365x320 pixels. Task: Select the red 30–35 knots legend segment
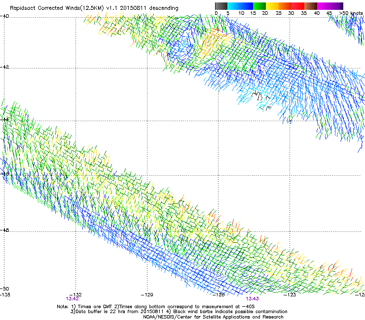tap(298, 6)
